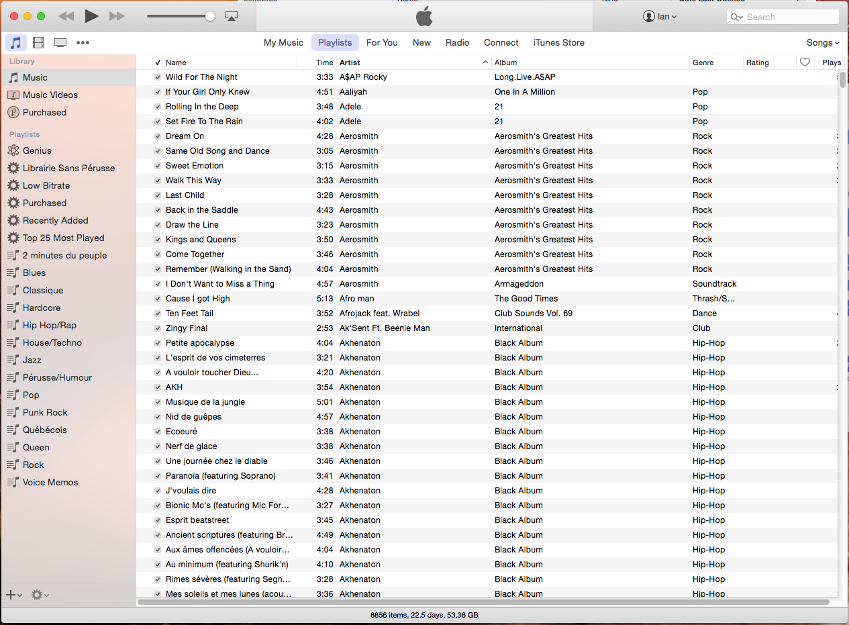
Task: Open the playlist gear actions menu
Action: click(x=40, y=595)
